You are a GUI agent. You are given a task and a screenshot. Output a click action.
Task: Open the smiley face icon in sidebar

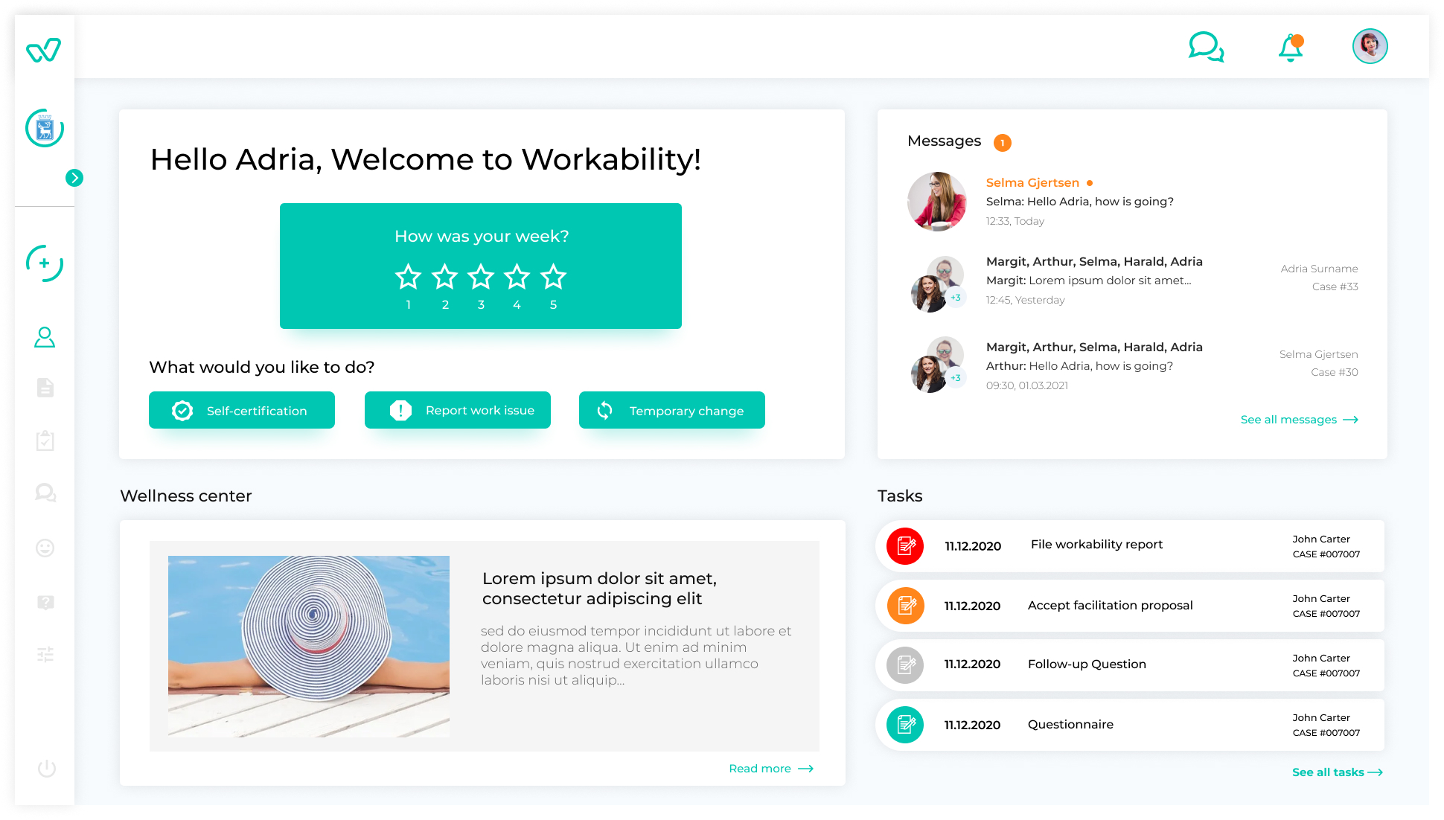45,548
